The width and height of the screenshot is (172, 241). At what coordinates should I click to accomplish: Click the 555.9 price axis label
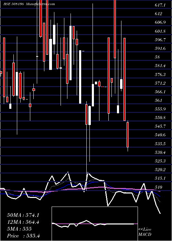pos(160,109)
